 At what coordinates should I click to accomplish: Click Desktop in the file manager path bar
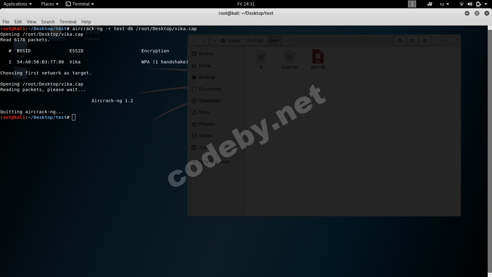click(x=255, y=41)
